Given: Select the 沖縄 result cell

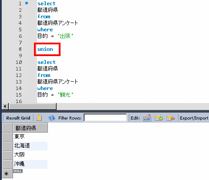Looking at the screenshot, I should (30, 164).
